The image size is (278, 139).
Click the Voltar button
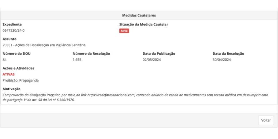pos(266,121)
